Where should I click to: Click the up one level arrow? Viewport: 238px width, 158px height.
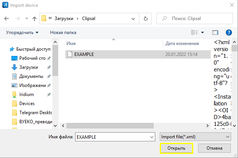click(x=35, y=19)
